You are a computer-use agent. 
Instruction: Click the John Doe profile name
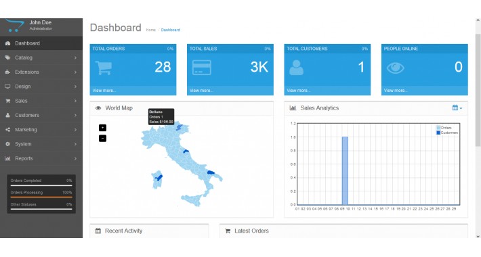point(41,22)
